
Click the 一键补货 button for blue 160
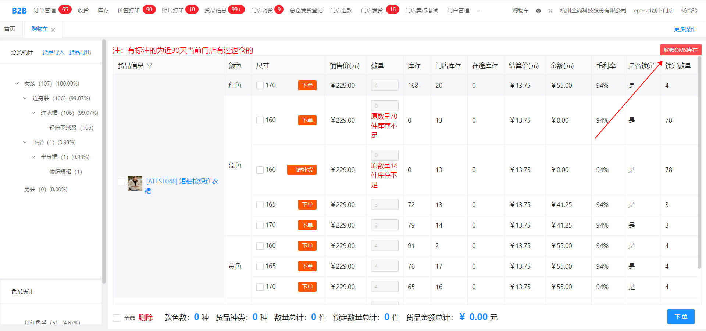point(302,170)
